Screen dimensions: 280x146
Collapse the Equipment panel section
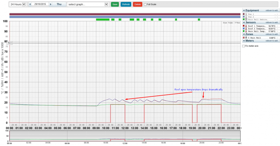pyautogui.click(x=244, y=10)
